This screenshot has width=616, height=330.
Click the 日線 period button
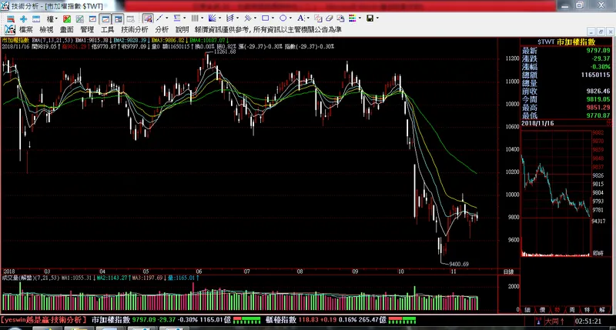pos(508,272)
